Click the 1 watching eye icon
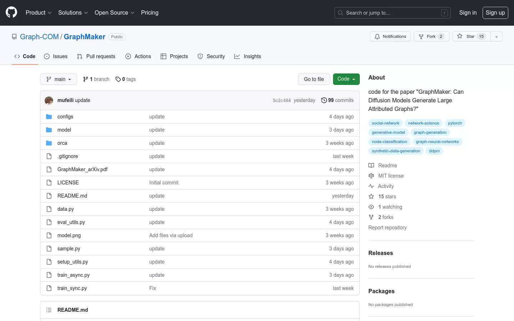514x321 pixels. click(371, 207)
